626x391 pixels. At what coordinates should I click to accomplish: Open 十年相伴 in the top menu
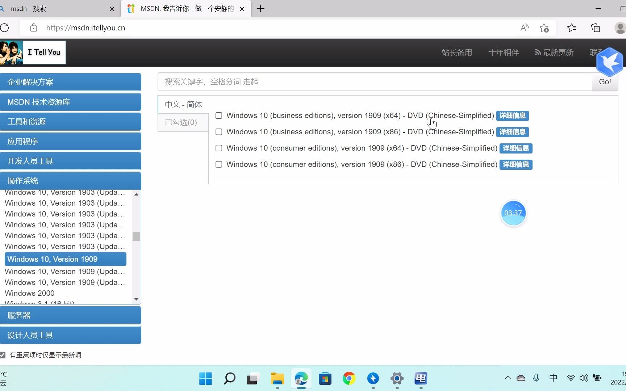point(504,52)
